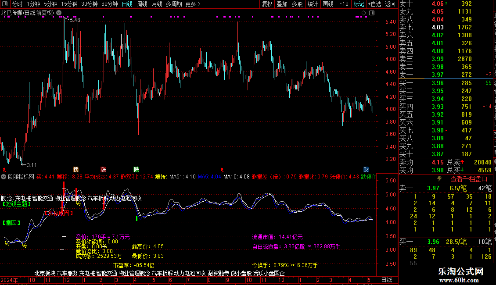Screen dimensions: 496x285
Task: Select the 30分钟 period tab
Action: pyautogui.click(x=89, y=4)
